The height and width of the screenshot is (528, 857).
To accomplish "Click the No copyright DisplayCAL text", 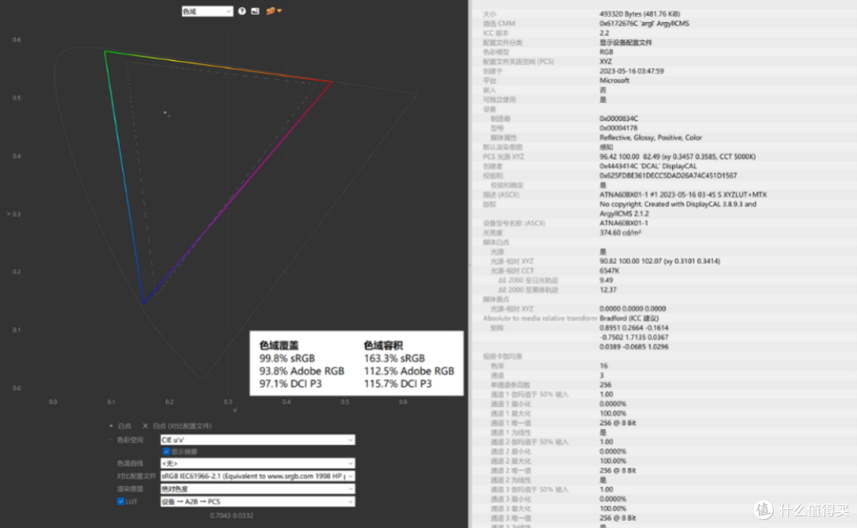I will tap(678, 209).
